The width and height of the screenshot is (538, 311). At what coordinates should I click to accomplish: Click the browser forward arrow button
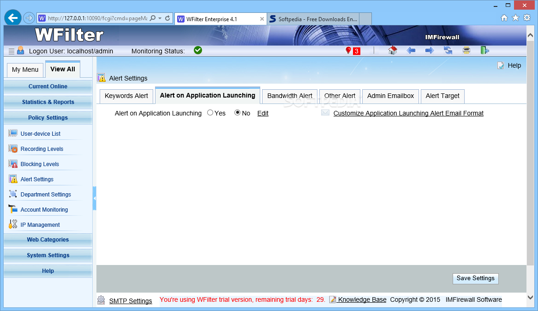(x=29, y=18)
